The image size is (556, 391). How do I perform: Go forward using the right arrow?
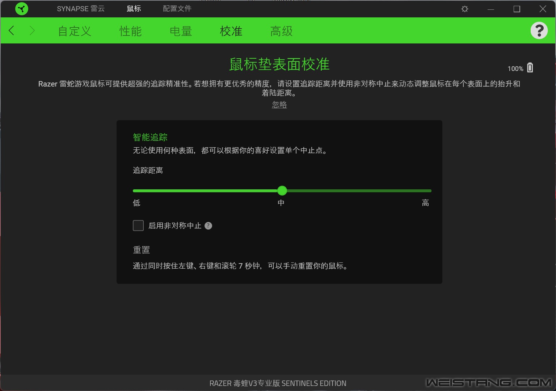pos(32,31)
